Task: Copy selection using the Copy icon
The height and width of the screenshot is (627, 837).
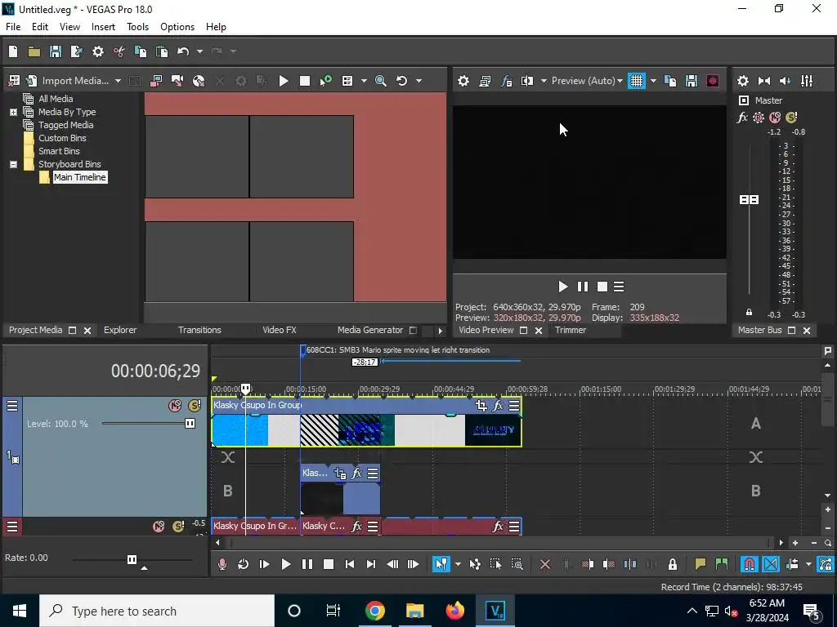Action: 141,51
